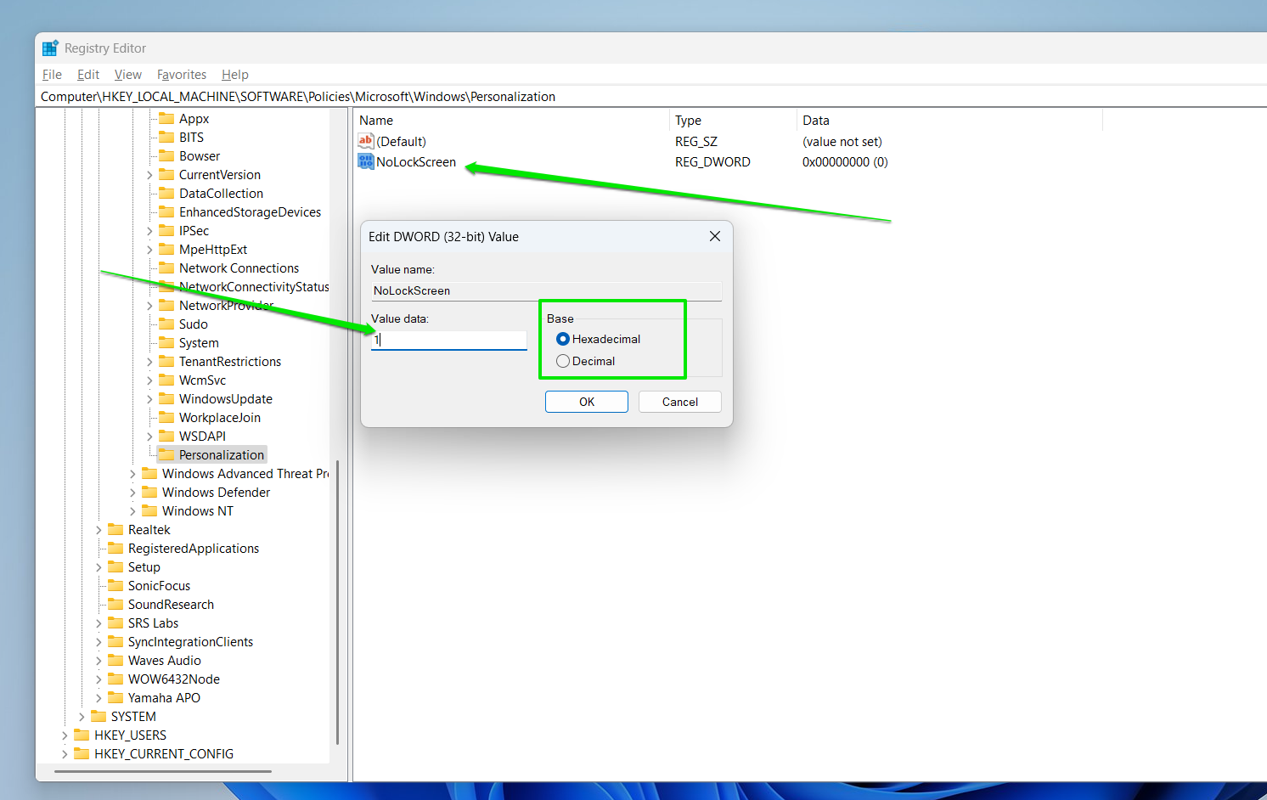
Task: Click the tree pane horizontal scrollbar
Action: tap(163, 771)
